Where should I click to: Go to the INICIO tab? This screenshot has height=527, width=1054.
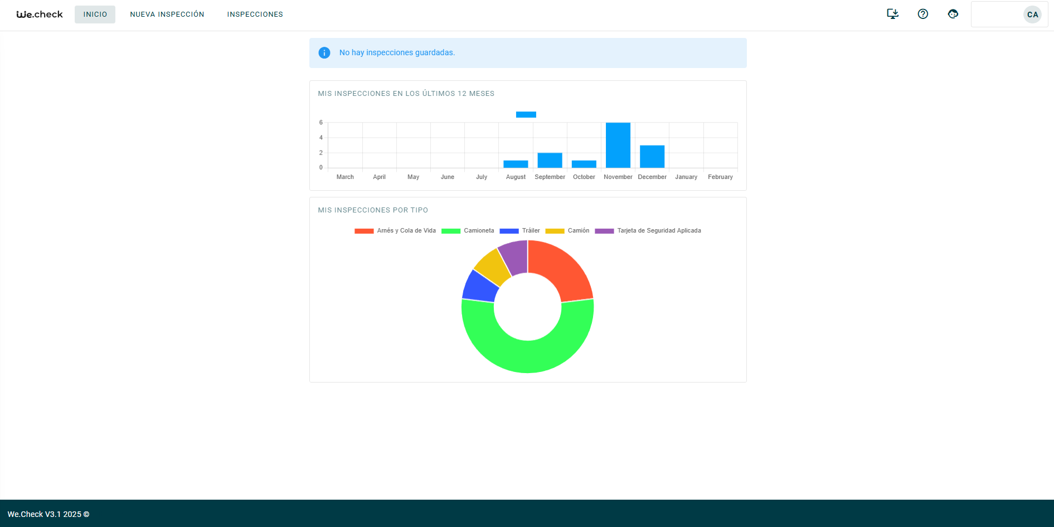[95, 14]
